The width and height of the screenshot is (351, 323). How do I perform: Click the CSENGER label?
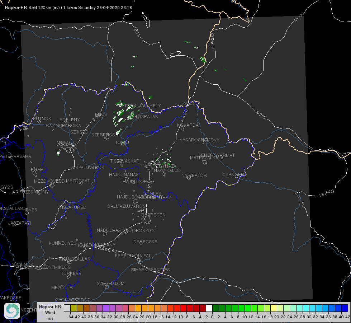click(x=233, y=175)
